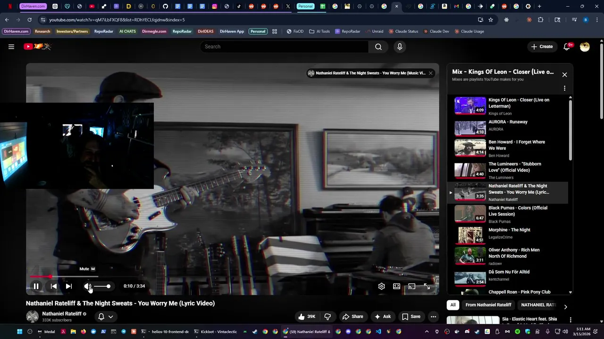The width and height of the screenshot is (604, 339).
Task: Open YouTube notifications bell
Action: (x=567, y=47)
